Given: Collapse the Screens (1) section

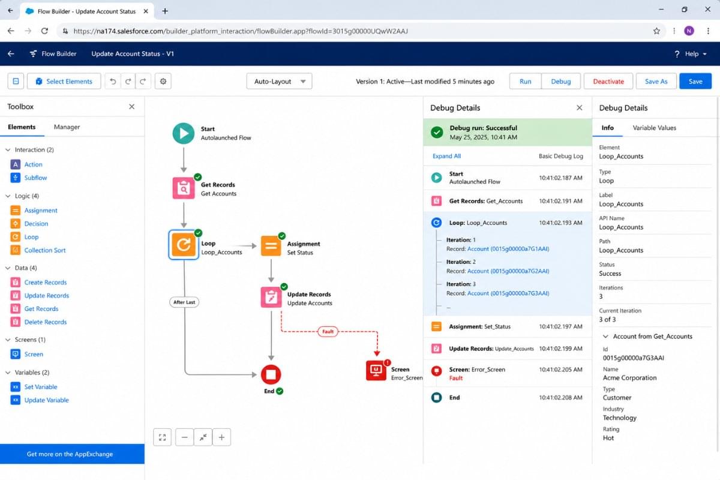Looking at the screenshot, I should point(8,340).
